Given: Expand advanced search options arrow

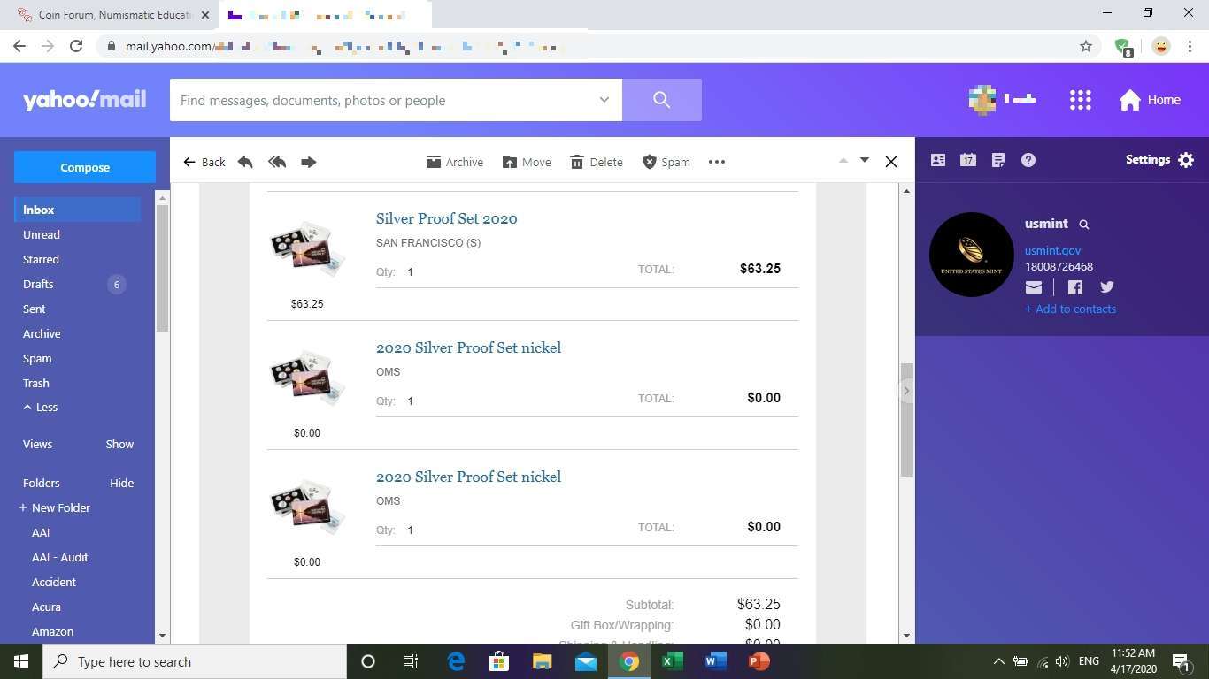Looking at the screenshot, I should click(604, 100).
